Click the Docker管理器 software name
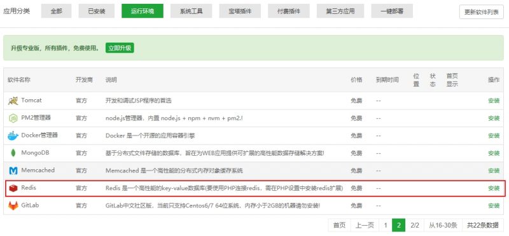The height and width of the screenshot is (236, 509). tap(39, 135)
